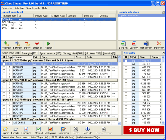The width and height of the screenshot is (166, 140).
Task: Click the Load set icon
Action: pos(134,44)
